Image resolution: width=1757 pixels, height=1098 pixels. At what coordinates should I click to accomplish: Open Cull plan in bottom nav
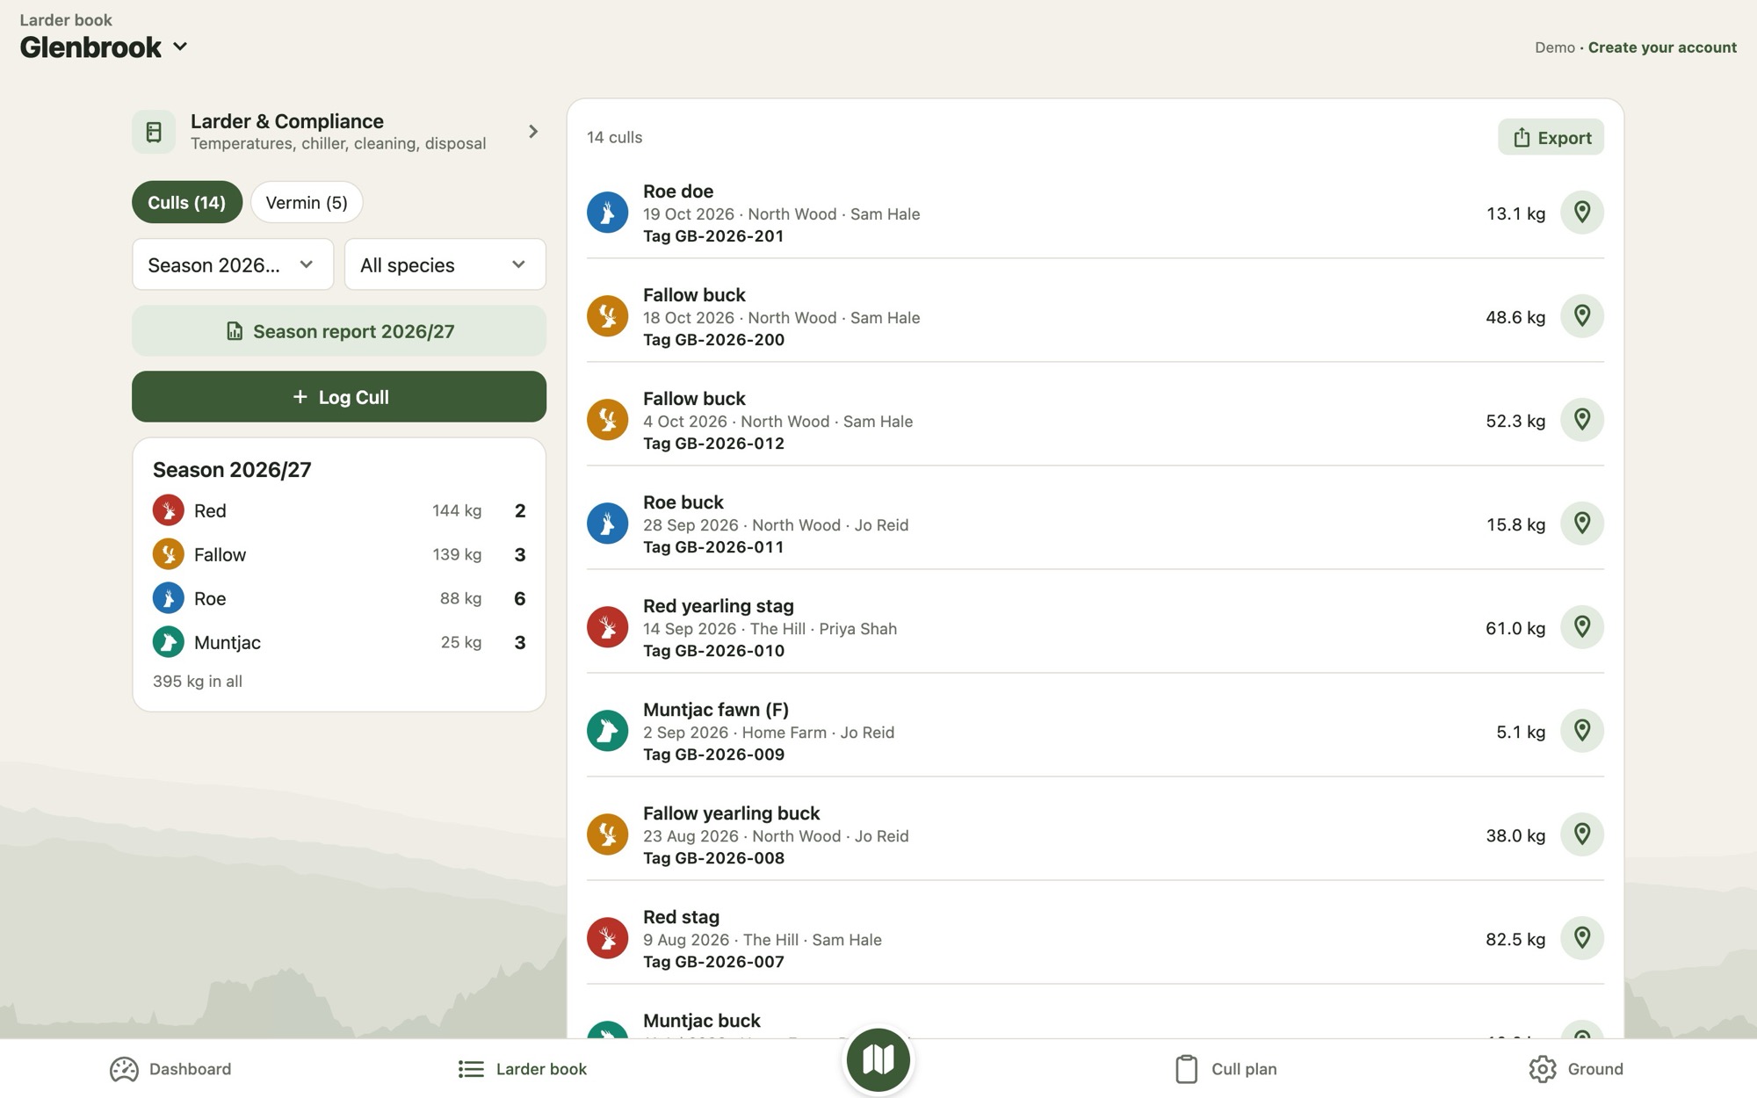[x=1226, y=1069]
